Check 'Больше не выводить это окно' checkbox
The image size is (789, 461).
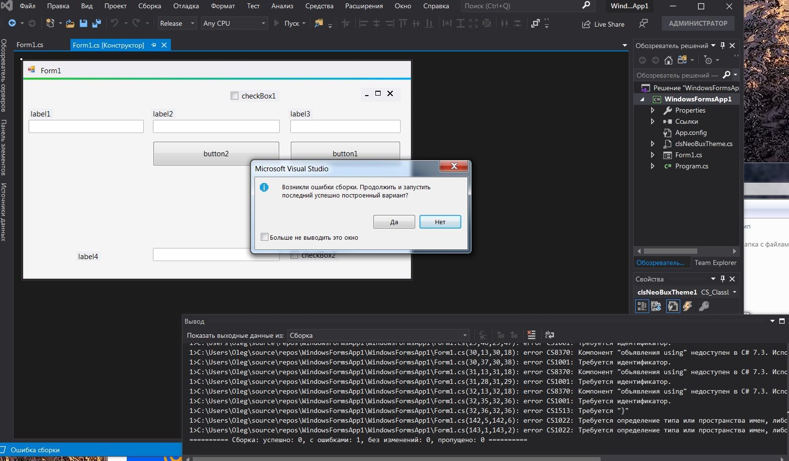click(265, 237)
